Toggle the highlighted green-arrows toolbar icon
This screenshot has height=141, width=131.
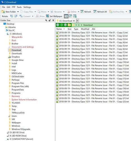tap(66, 16)
